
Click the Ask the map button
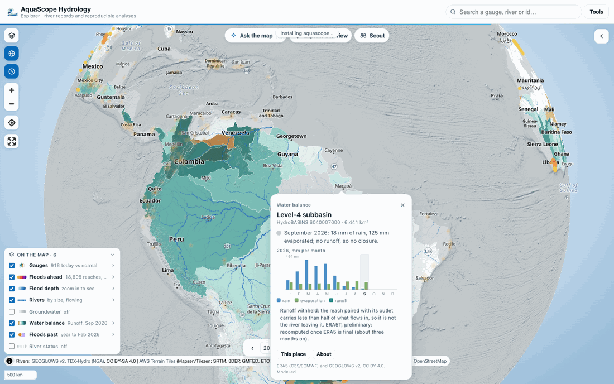[x=255, y=36]
